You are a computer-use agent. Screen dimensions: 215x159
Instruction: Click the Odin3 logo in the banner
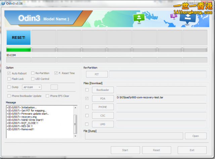click(x=30, y=18)
